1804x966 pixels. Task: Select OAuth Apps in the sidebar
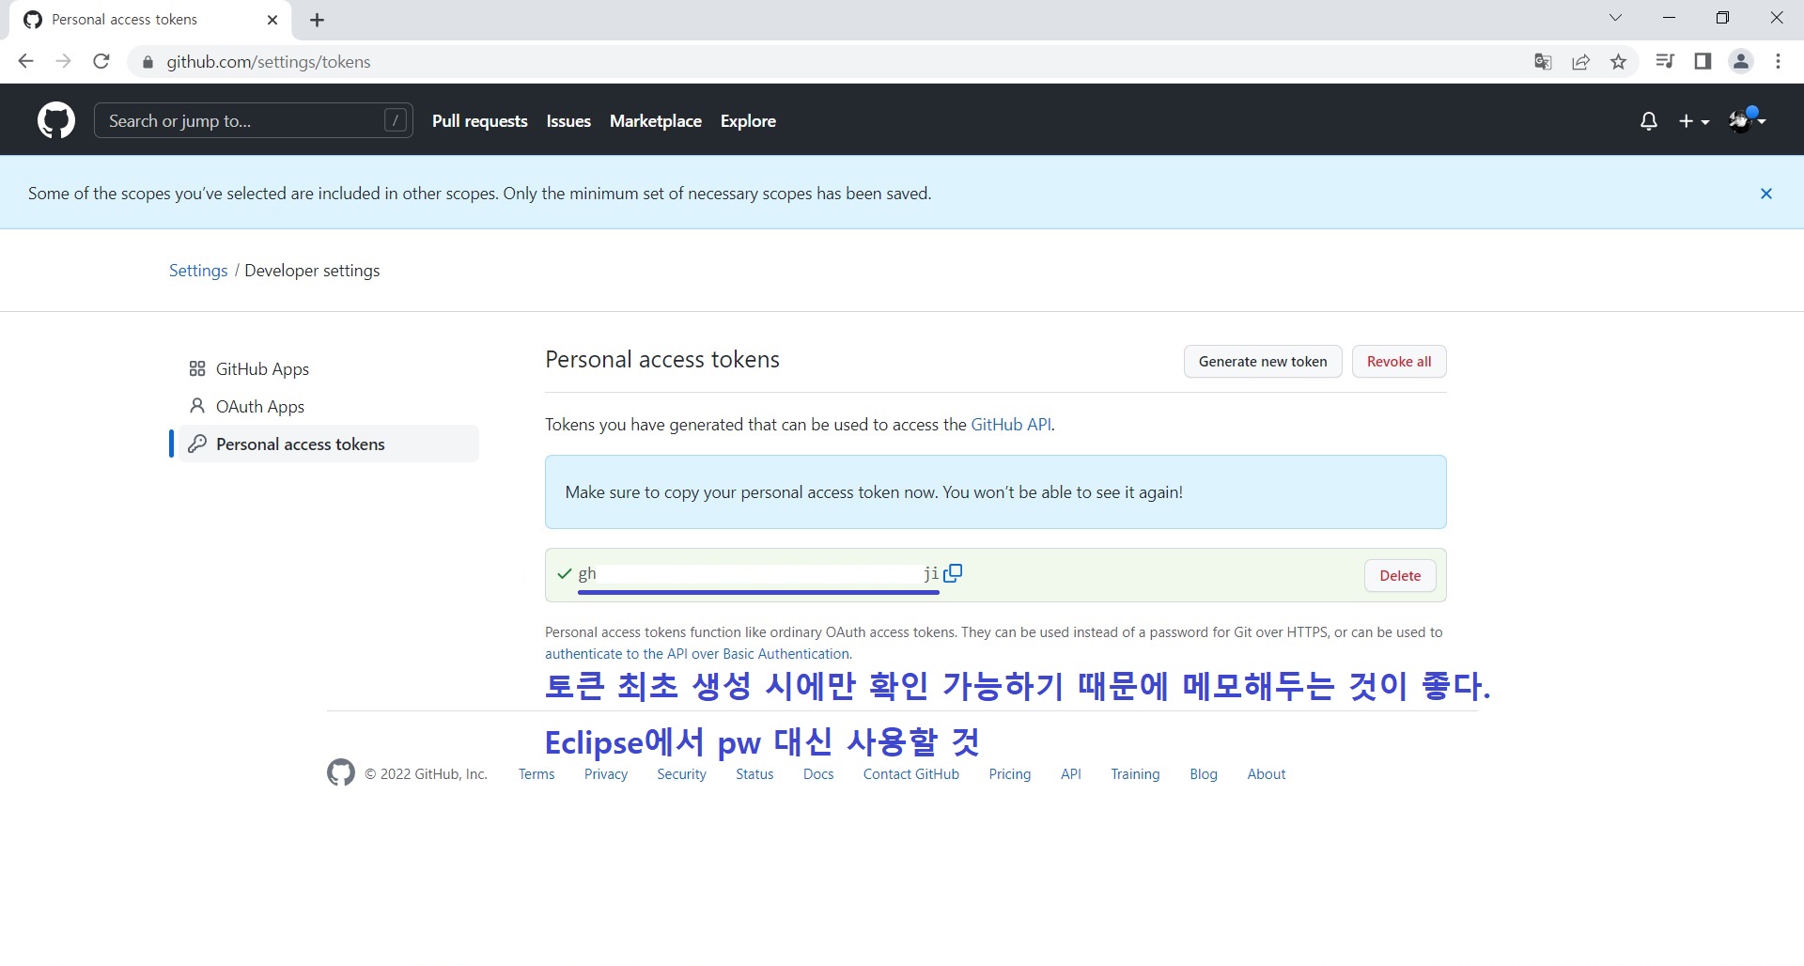(x=329, y=406)
